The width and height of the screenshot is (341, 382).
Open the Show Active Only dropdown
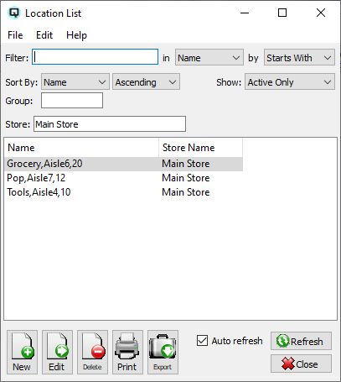290,81
